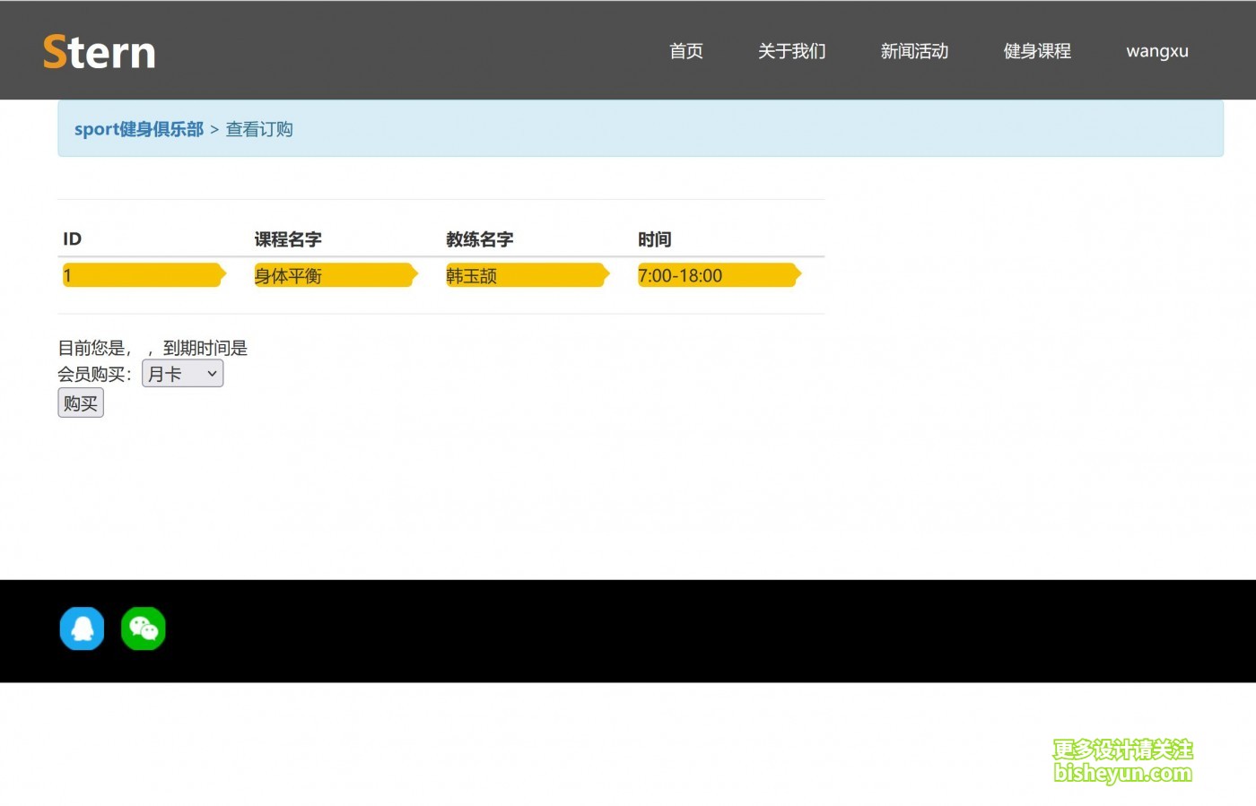The image size is (1256, 806).
Task: Select the coach name cell 韩玉颉
Action: 472,276
